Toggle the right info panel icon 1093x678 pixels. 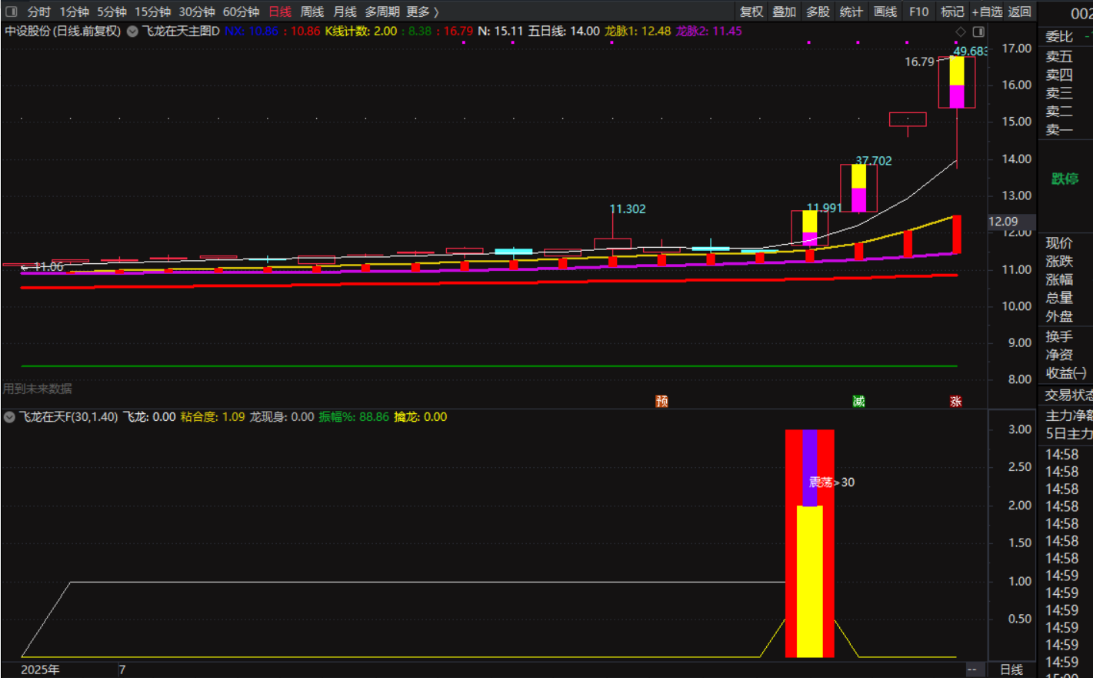(978, 32)
